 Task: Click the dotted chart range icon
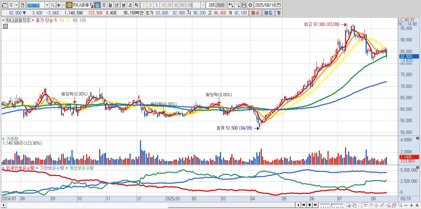click(x=360, y=205)
